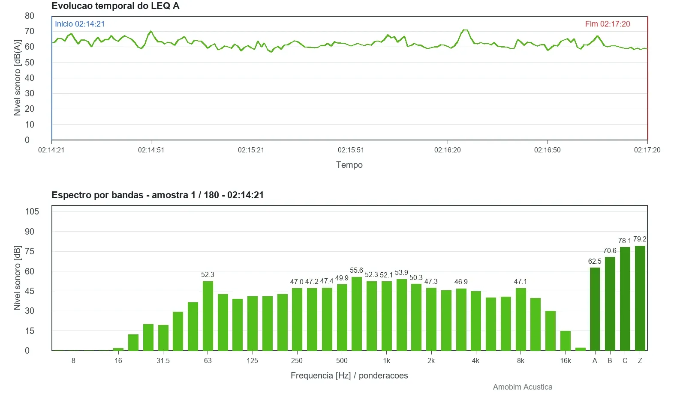Click the 8 Hz frequency tick label
The height and width of the screenshot is (402, 686).
point(74,361)
